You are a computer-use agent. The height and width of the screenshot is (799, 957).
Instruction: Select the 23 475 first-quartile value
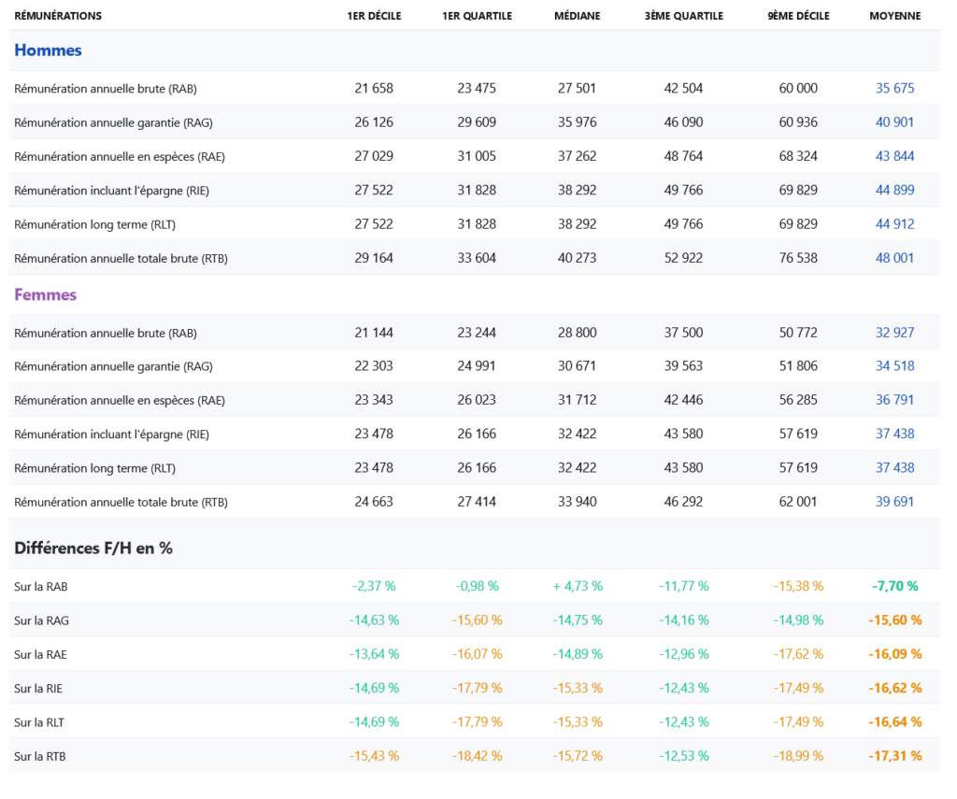pyautogui.click(x=477, y=88)
